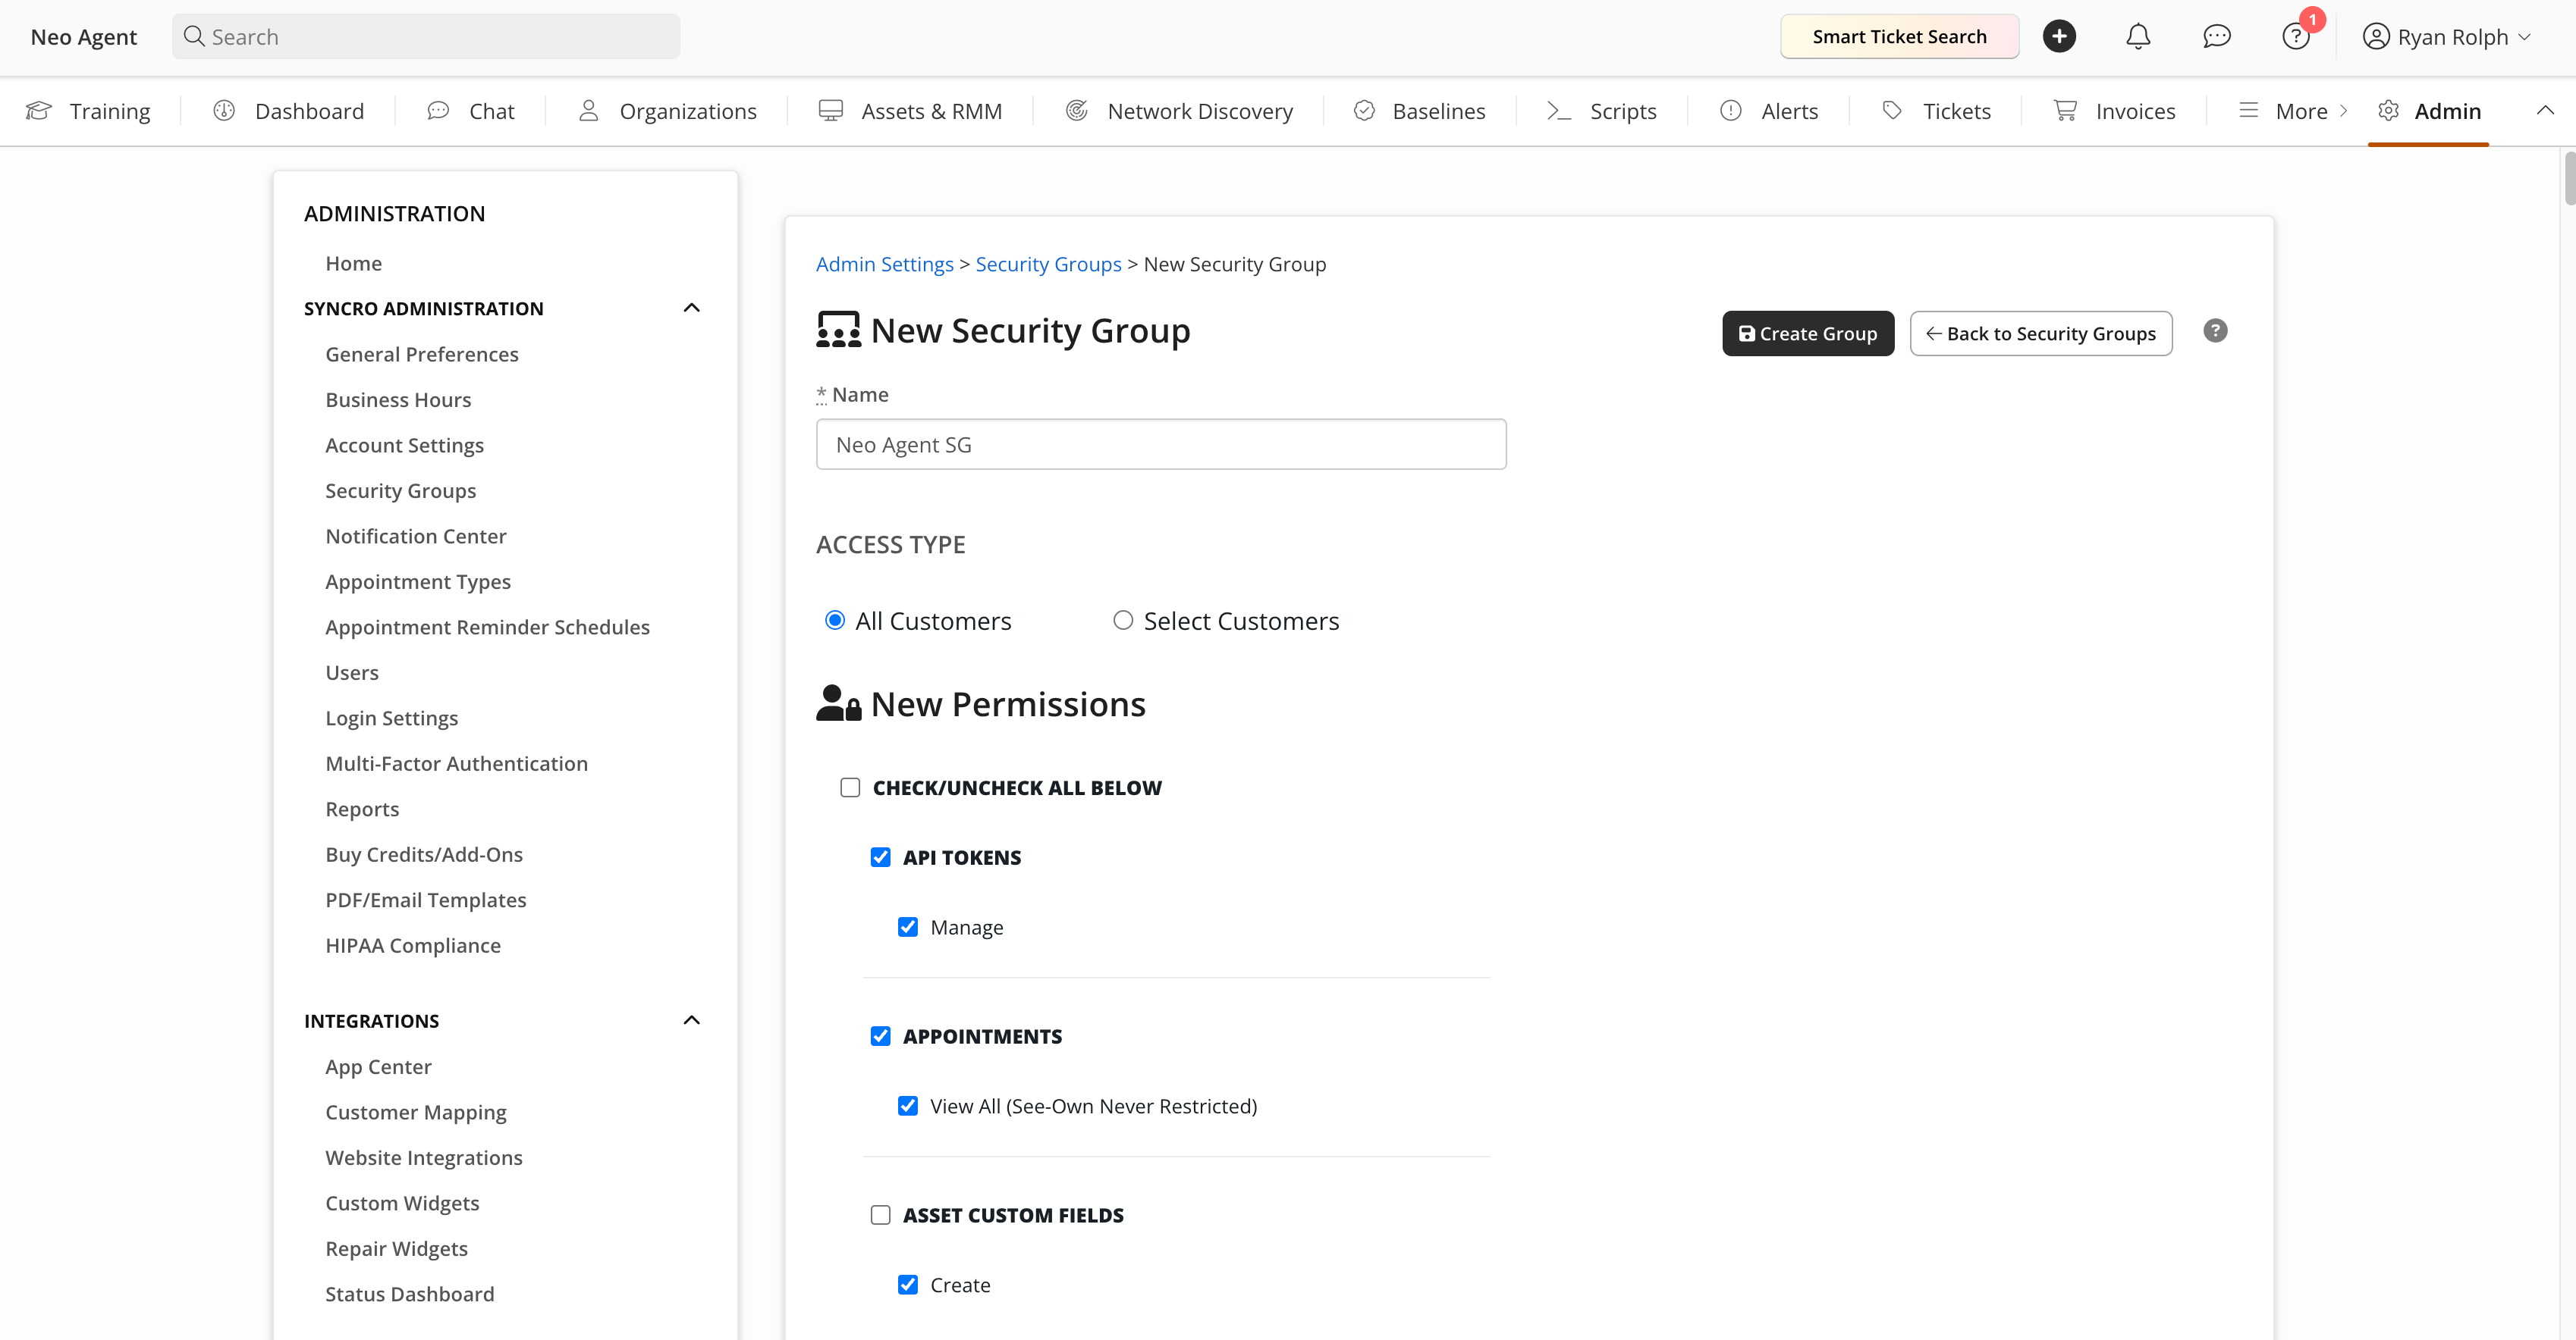Uncheck the Appointments checkbox
The image size is (2576, 1340).
(x=880, y=1036)
